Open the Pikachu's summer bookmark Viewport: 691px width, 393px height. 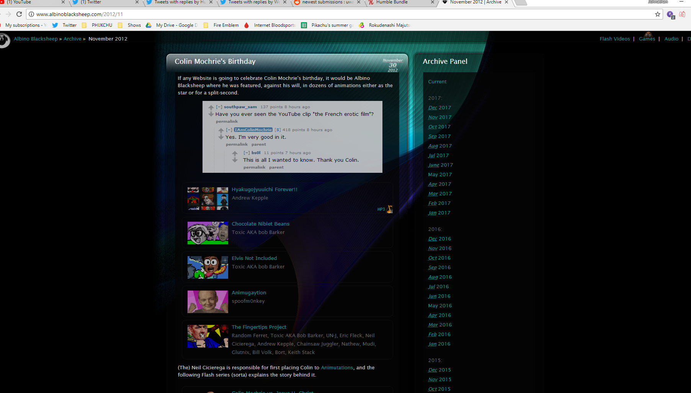[327, 25]
